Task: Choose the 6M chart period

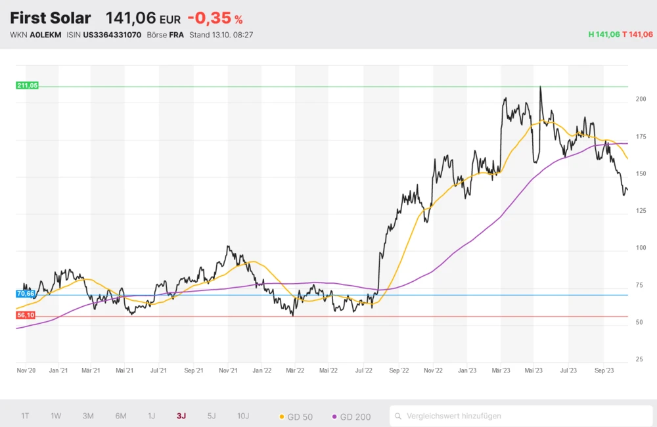Action: click(120, 416)
